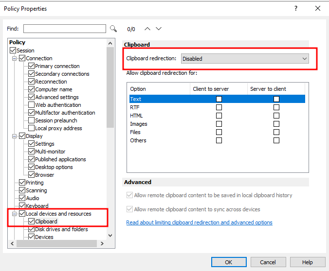This screenshot has height=271, width=329.
Task: Toggle the Web authentication checkbox
Action: point(32,105)
